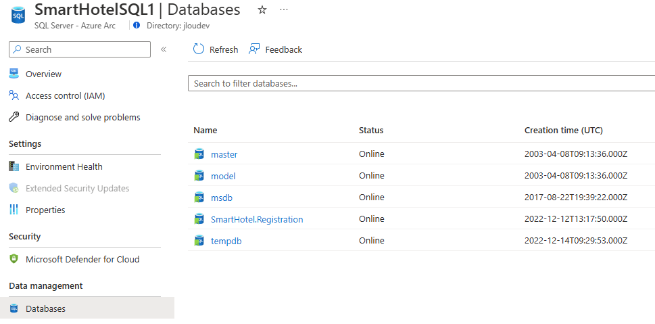Collapse the sidebar with double chevron
655x324 pixels.
tap(164, 49)
